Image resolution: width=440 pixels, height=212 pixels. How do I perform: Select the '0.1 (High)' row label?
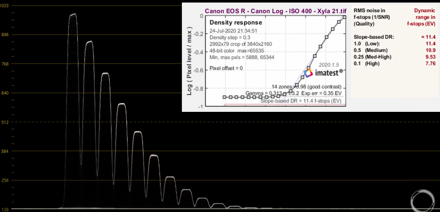[x=367, y=64]
